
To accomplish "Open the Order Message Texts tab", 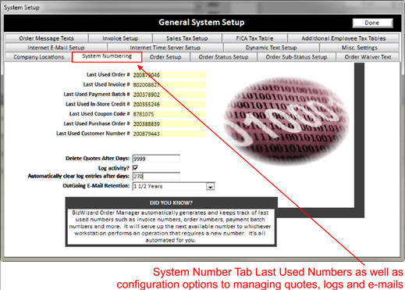I will coord(46,38).
